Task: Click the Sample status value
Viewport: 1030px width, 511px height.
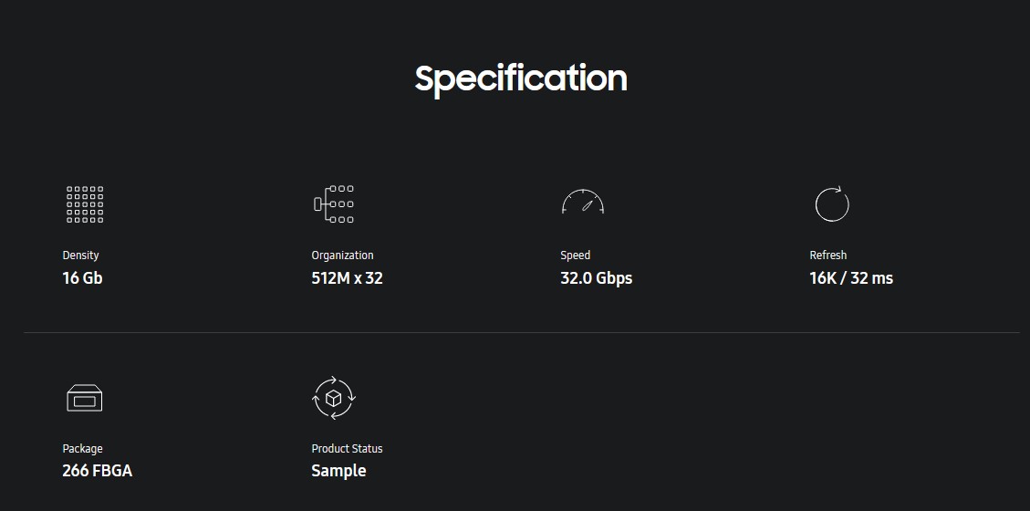Action: (338, 471)
